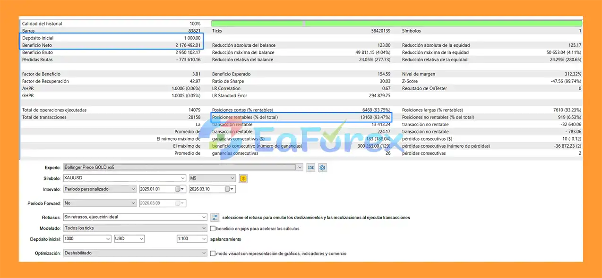Click the yellow symbol specification icon
Screen dimensions: 602x278
click(x=243, y=178)
